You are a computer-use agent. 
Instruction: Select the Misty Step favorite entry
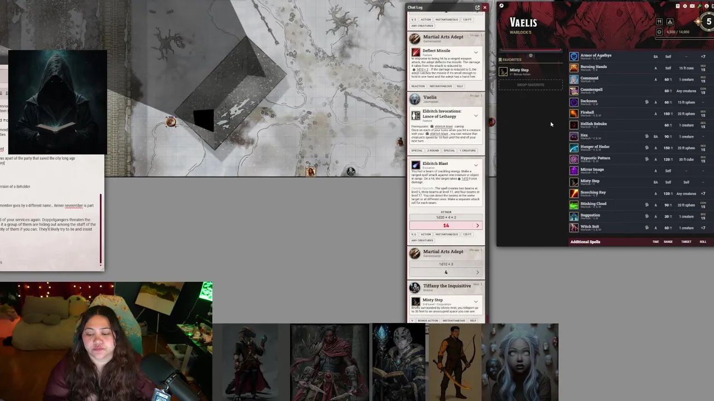[x=530, y=71]
